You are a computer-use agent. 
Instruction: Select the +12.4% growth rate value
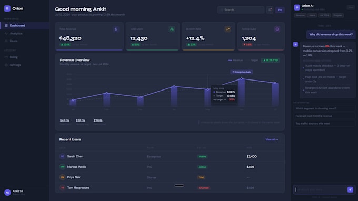point(195,38)
